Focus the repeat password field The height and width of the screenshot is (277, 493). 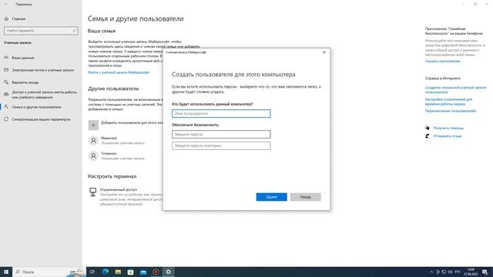pos(221,145)
